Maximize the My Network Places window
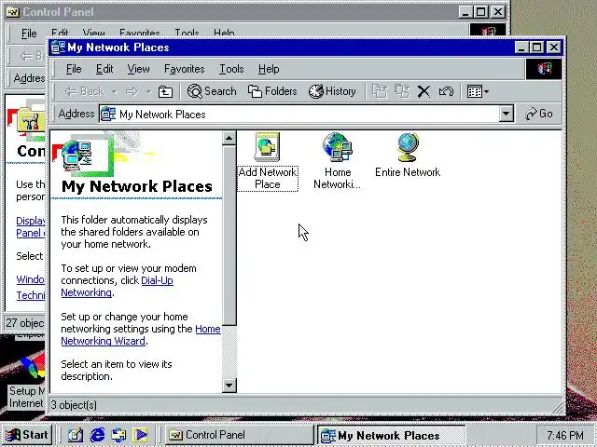The width and height of the screenshot is (597, 447). click(x=537, y=47)
